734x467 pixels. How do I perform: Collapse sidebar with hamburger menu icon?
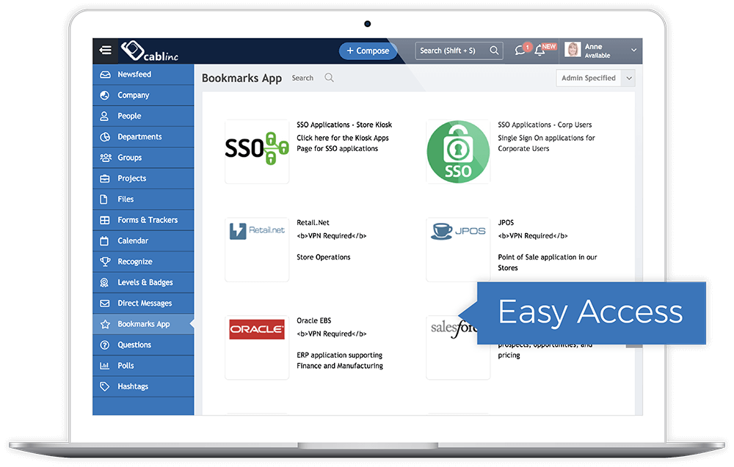(105, 50)
